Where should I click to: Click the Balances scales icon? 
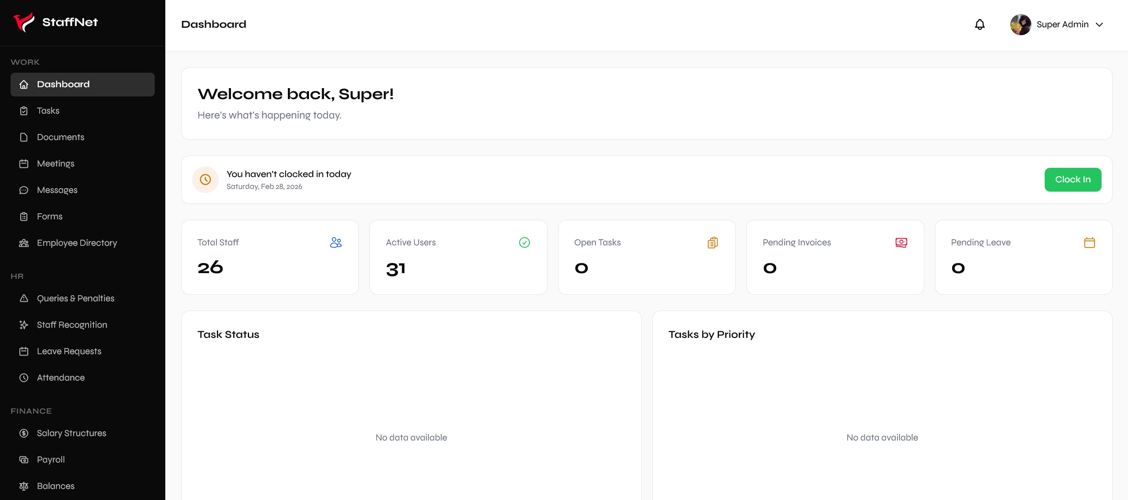point(24,486)
